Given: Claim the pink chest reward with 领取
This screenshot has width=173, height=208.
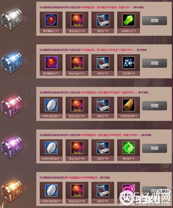Looking at the screenshot, I should [x=155, y=106].
